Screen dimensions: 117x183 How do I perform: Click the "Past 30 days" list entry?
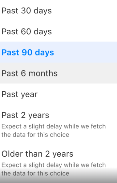pyautogui.click(x=58, y=11)
